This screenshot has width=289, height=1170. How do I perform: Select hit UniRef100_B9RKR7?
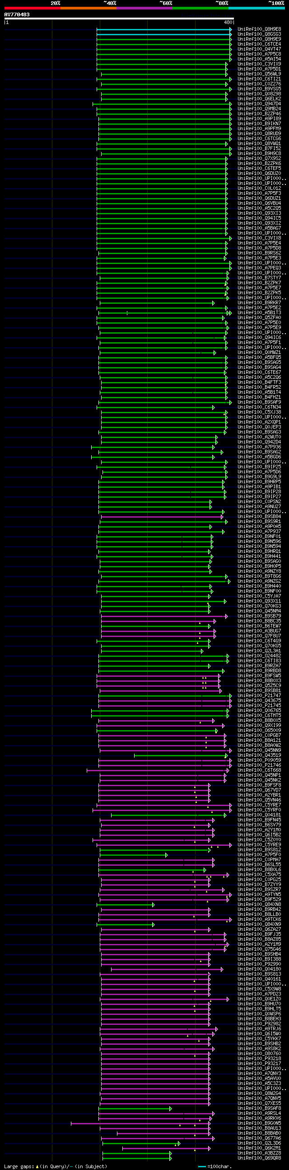259,303
